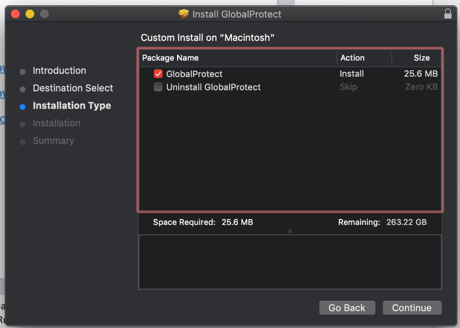Tick the Uninstall GlobalProtect checkbox
The height and width of the screenshot is (328, 460).
[158, 87]
